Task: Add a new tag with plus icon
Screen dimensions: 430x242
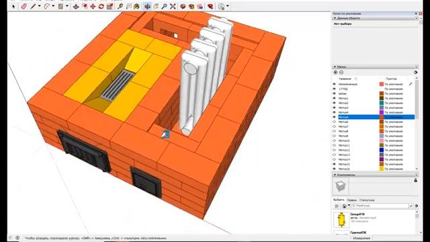Action: pyautogui.click(x=335, y=73)
